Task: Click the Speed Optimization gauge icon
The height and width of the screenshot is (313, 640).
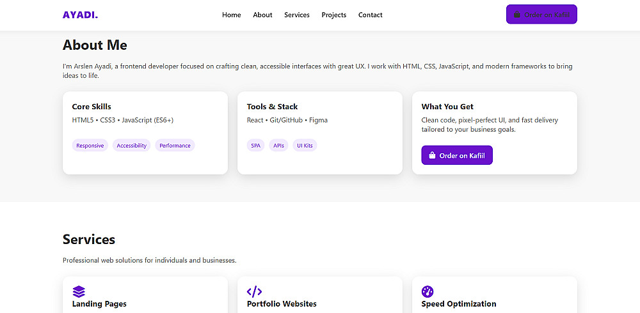Action: coord(428,291)
